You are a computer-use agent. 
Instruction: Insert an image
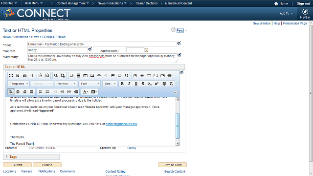pos(92,76)
